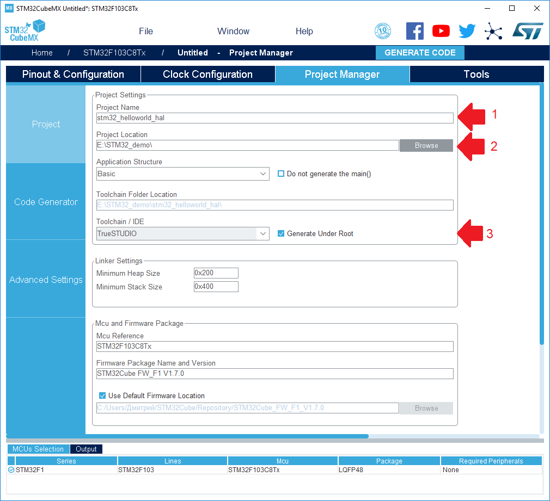Sort by Lines column header
550x501 pixels.
pyautogui.click(x=173, y=461)
